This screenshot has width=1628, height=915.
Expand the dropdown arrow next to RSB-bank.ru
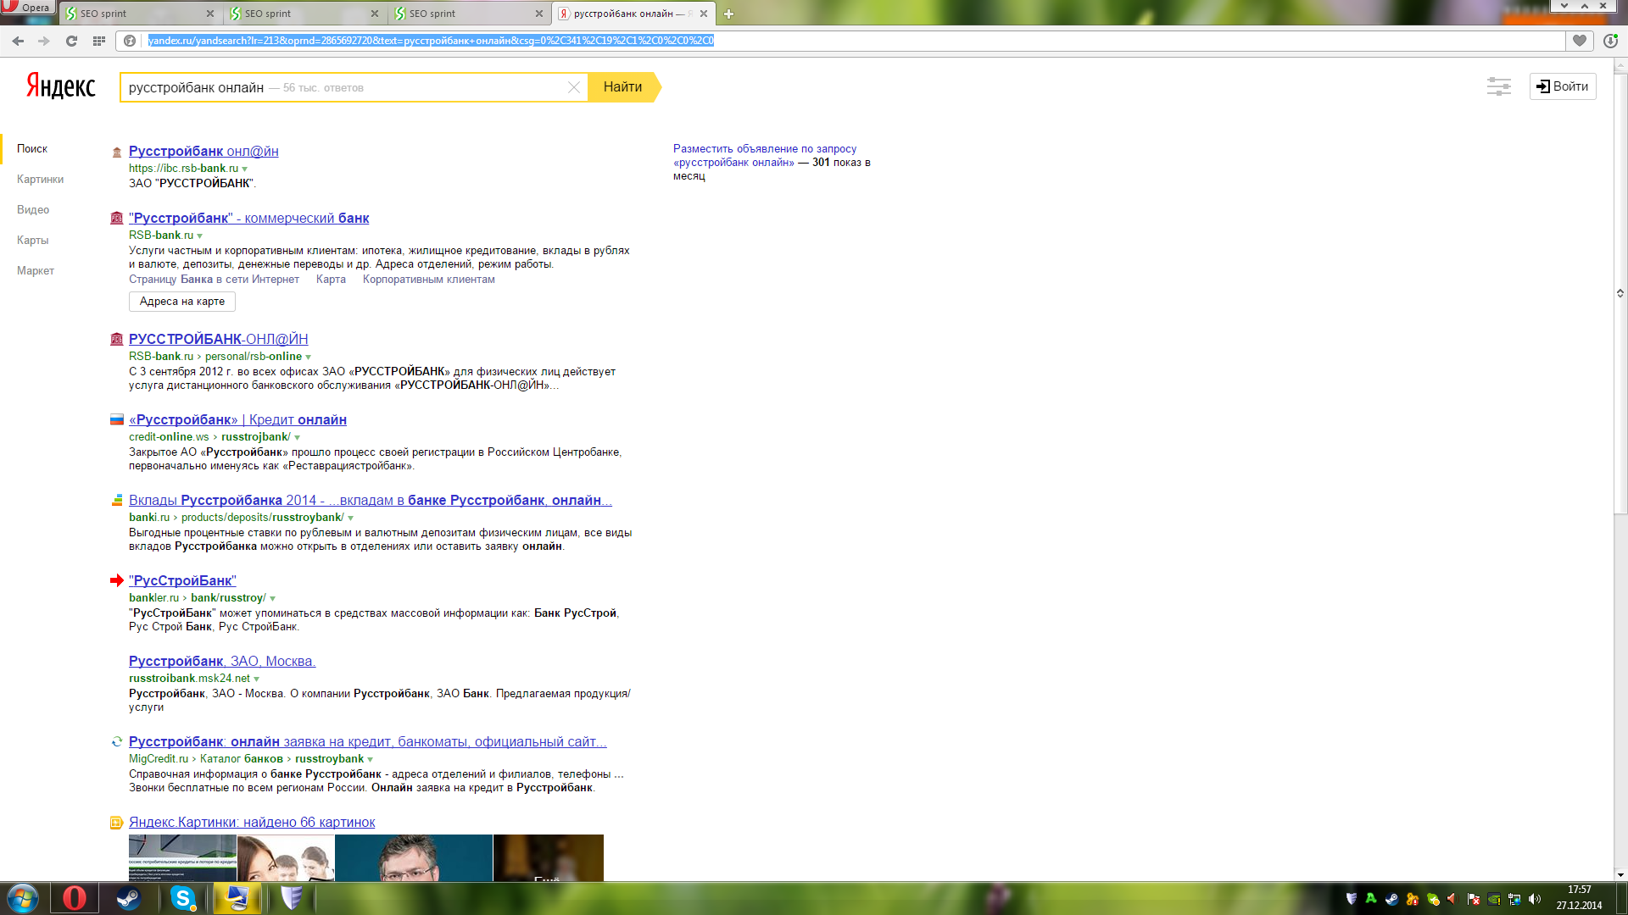coord(200,236)
